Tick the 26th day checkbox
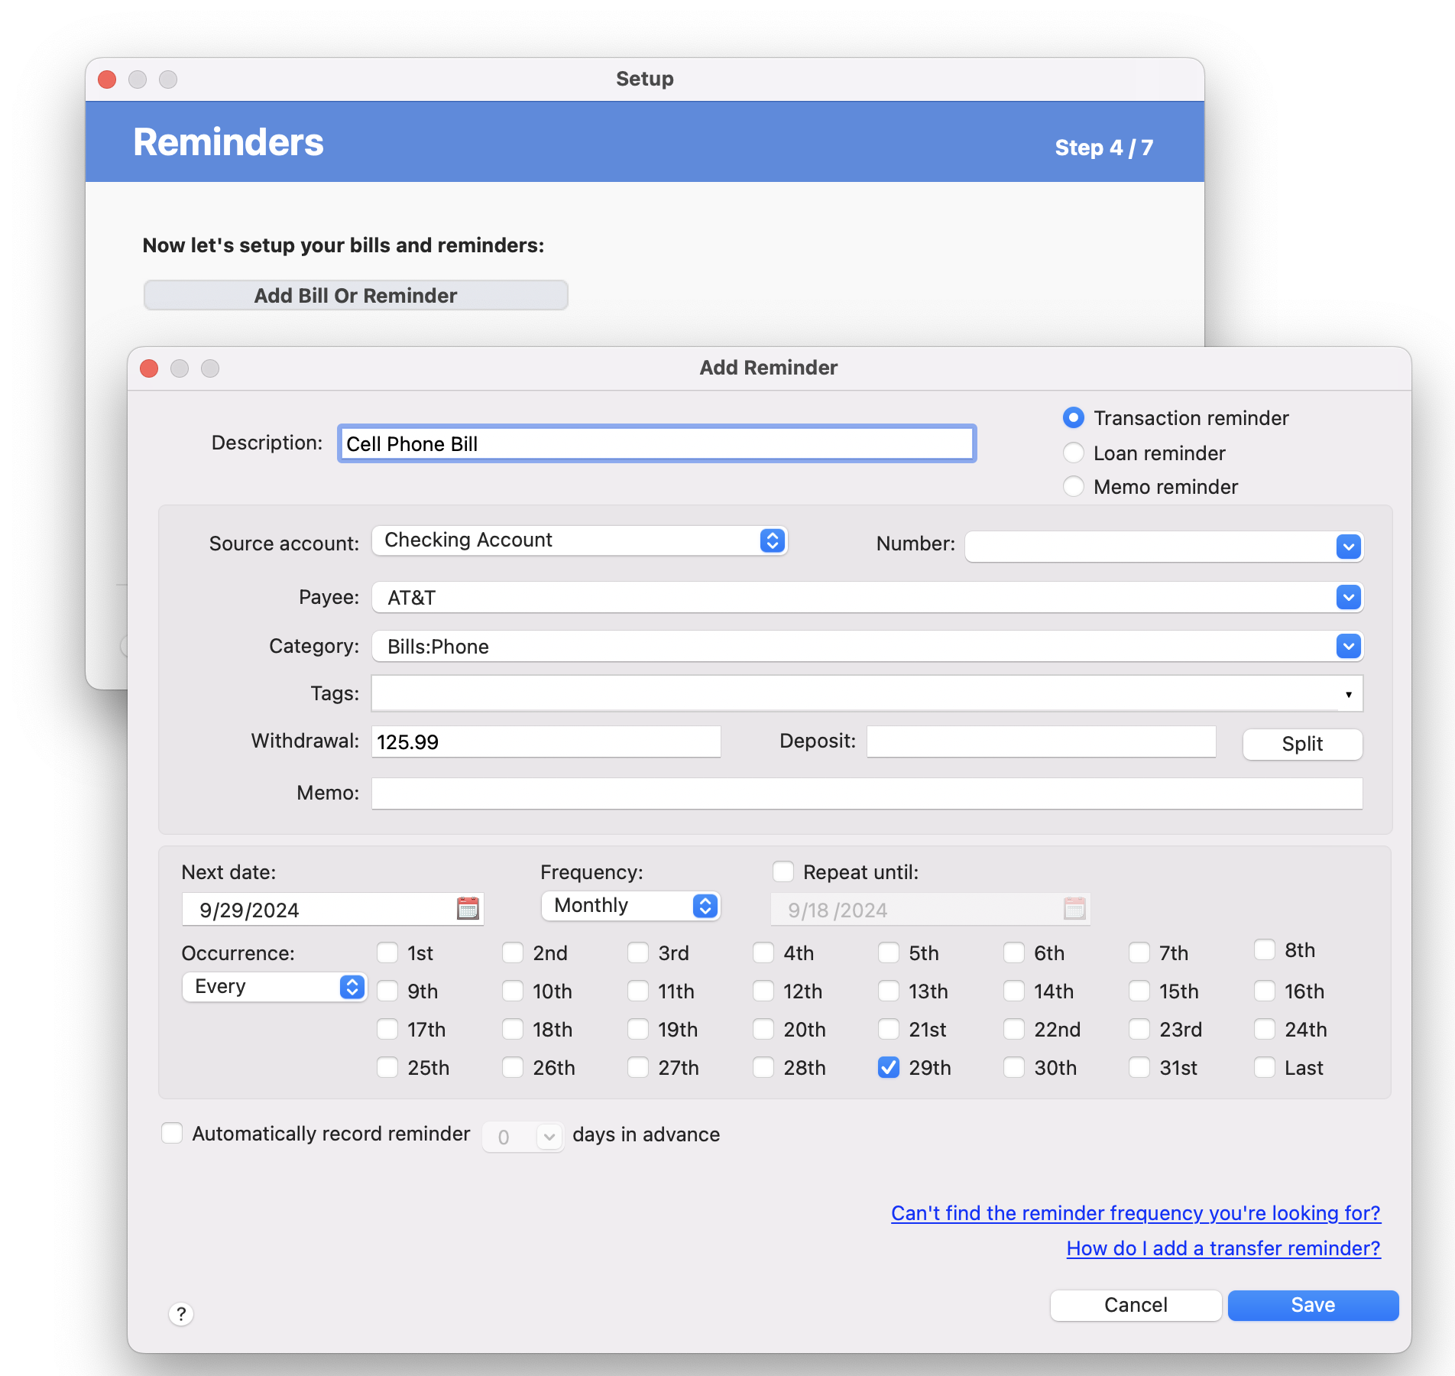The width and height of the screenshot is (1455, 1376). pyautogui.click(x=513, y=1067)
